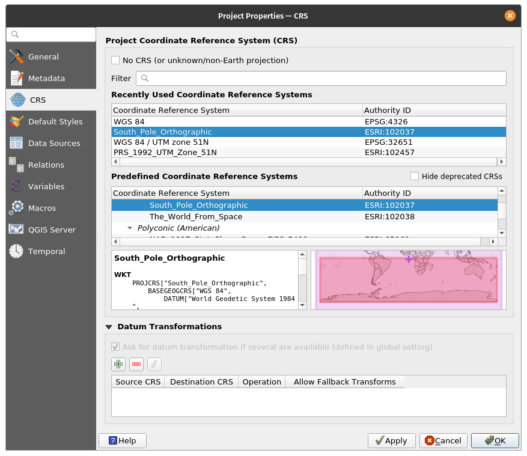Enable the No CRS checkbox
The image size is (527, 456).
(x=115, y=60)
